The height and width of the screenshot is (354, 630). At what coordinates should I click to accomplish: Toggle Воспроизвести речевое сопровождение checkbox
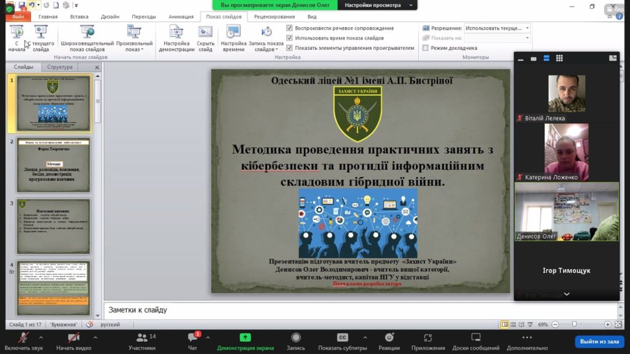click(x=290, y=28)
